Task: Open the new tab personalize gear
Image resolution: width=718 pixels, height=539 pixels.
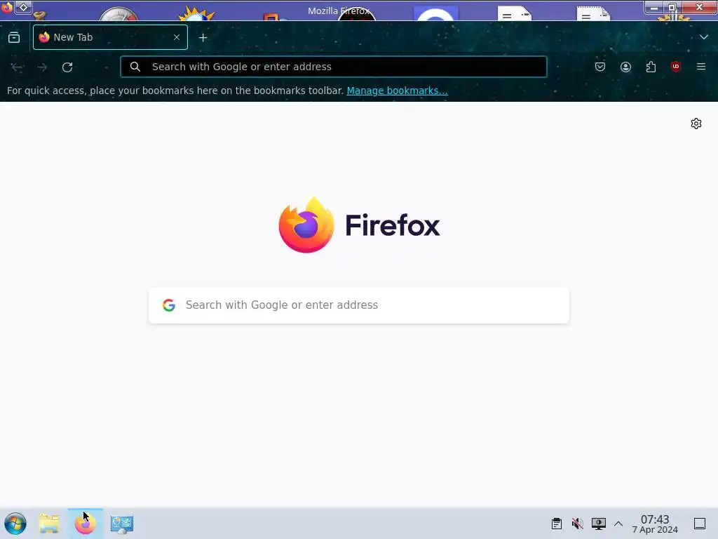Action: pos(696,124)
